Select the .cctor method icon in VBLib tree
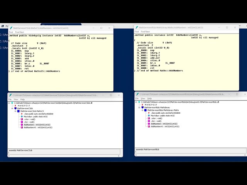Viewport: 247px width, 185px height. coord(149,118)
